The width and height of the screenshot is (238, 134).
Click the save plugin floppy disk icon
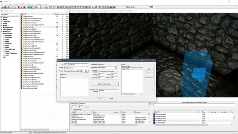pos(5,7)
